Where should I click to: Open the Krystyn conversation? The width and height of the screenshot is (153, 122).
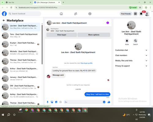point(21,44)
